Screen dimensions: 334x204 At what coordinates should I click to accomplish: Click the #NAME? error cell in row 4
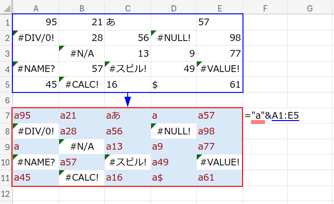(36, 69)
